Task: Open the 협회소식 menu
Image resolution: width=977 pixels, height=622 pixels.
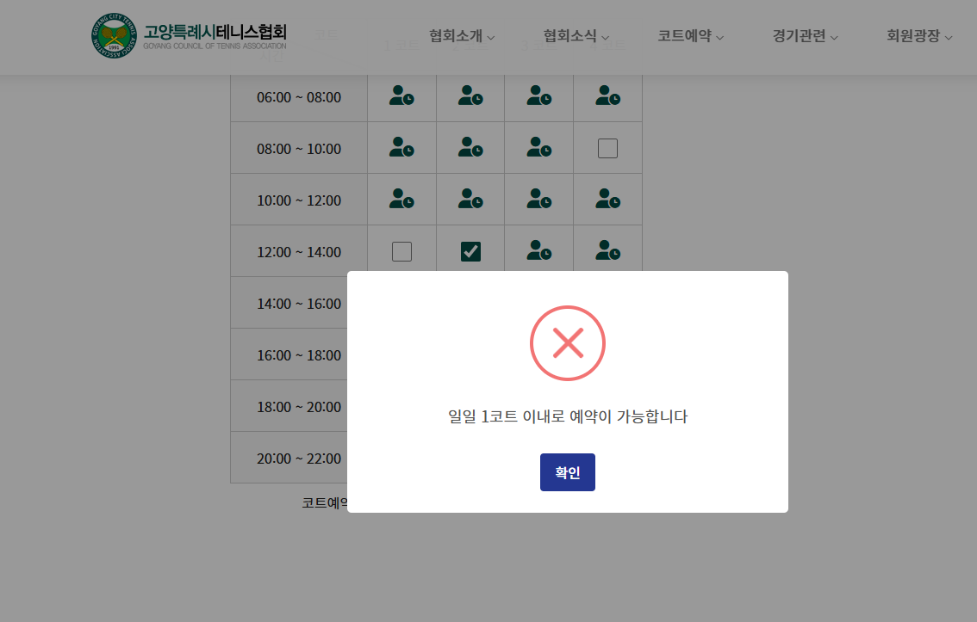Action: click(576, 36)
